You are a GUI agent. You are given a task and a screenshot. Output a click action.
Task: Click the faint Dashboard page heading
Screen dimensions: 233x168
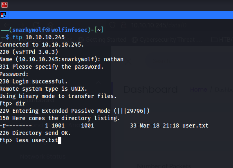[x=150, y=90]
